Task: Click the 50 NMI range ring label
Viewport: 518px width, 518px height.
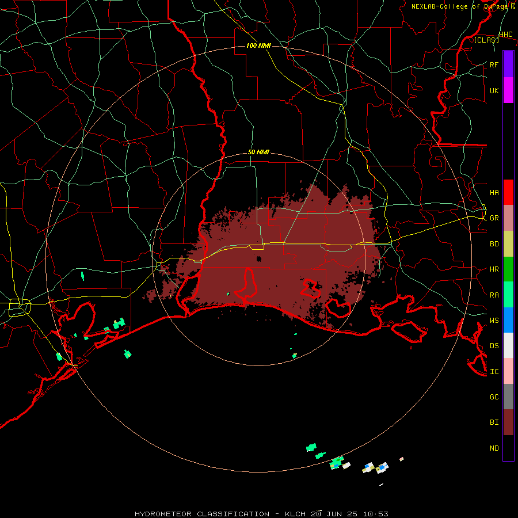Action: click(x=258, y=152)
